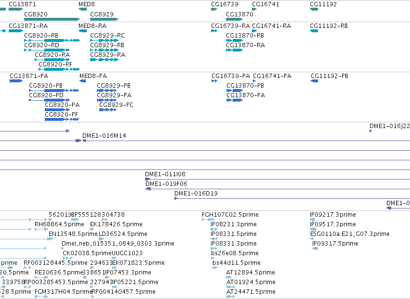Viewport: 410px width, 299px height.
Task: Click transcript CG8920-RB
Action: [x=41, y=36]
